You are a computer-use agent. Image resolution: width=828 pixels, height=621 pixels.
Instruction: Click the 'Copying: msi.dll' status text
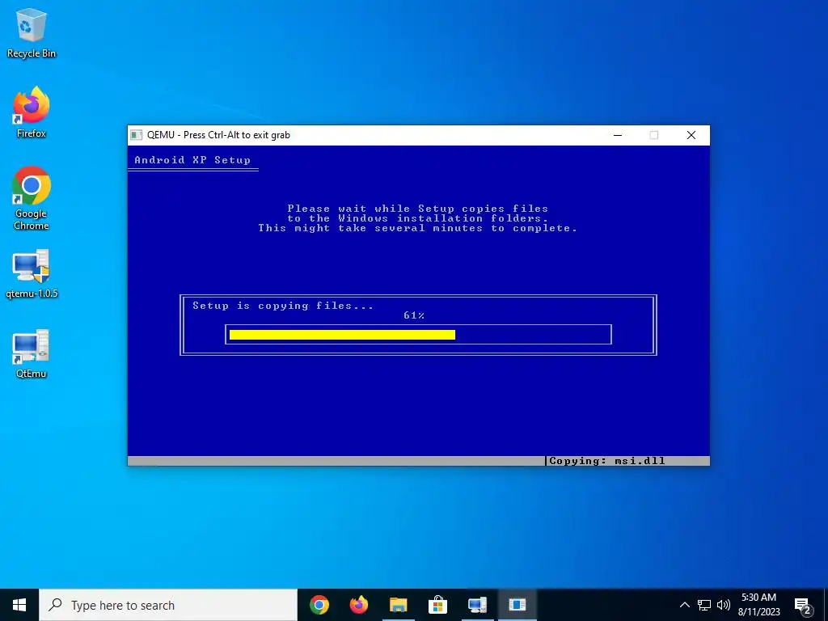tap(606, 460)
